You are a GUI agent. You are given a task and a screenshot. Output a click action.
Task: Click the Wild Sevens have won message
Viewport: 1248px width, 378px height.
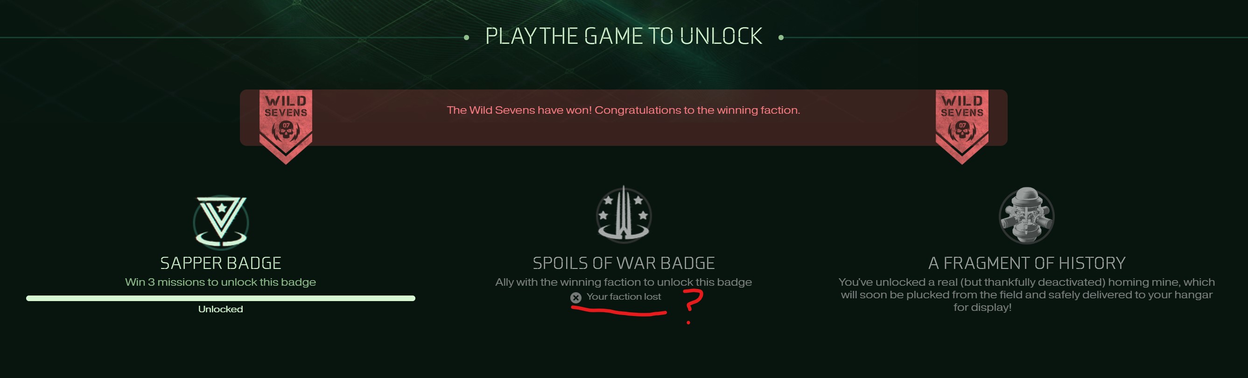[x=624, y=110]
